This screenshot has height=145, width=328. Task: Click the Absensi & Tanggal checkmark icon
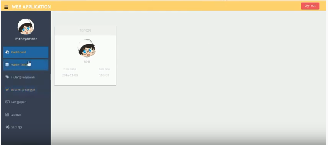coord(7,90)
